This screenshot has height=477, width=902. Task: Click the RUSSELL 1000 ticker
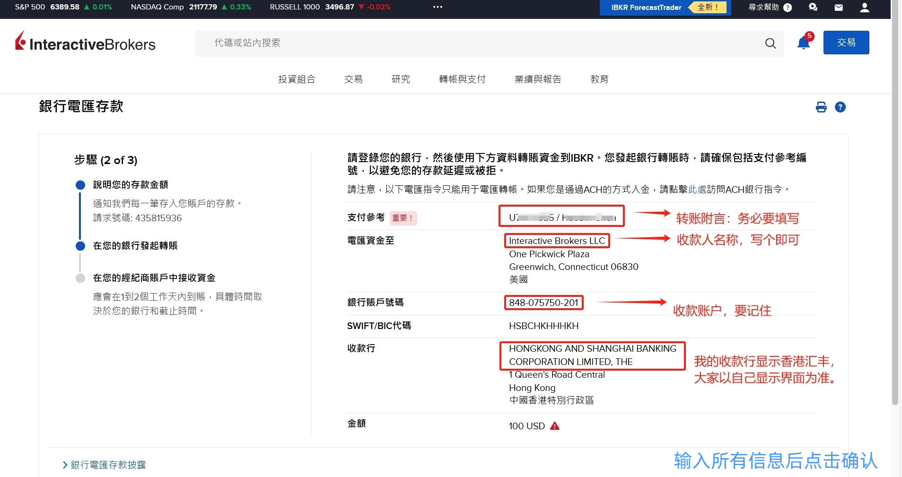pyautogui.click(x=330, y=7)
